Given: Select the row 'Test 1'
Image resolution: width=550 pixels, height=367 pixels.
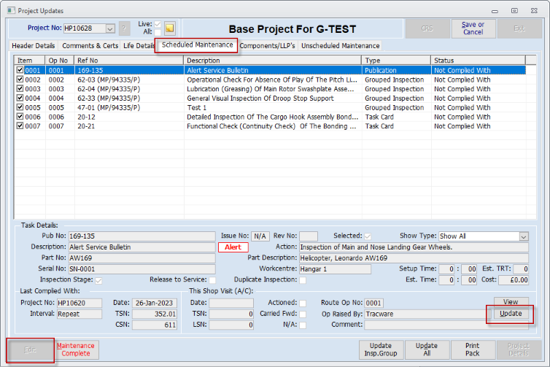Looking at the screenshot, I should (270, 108).
